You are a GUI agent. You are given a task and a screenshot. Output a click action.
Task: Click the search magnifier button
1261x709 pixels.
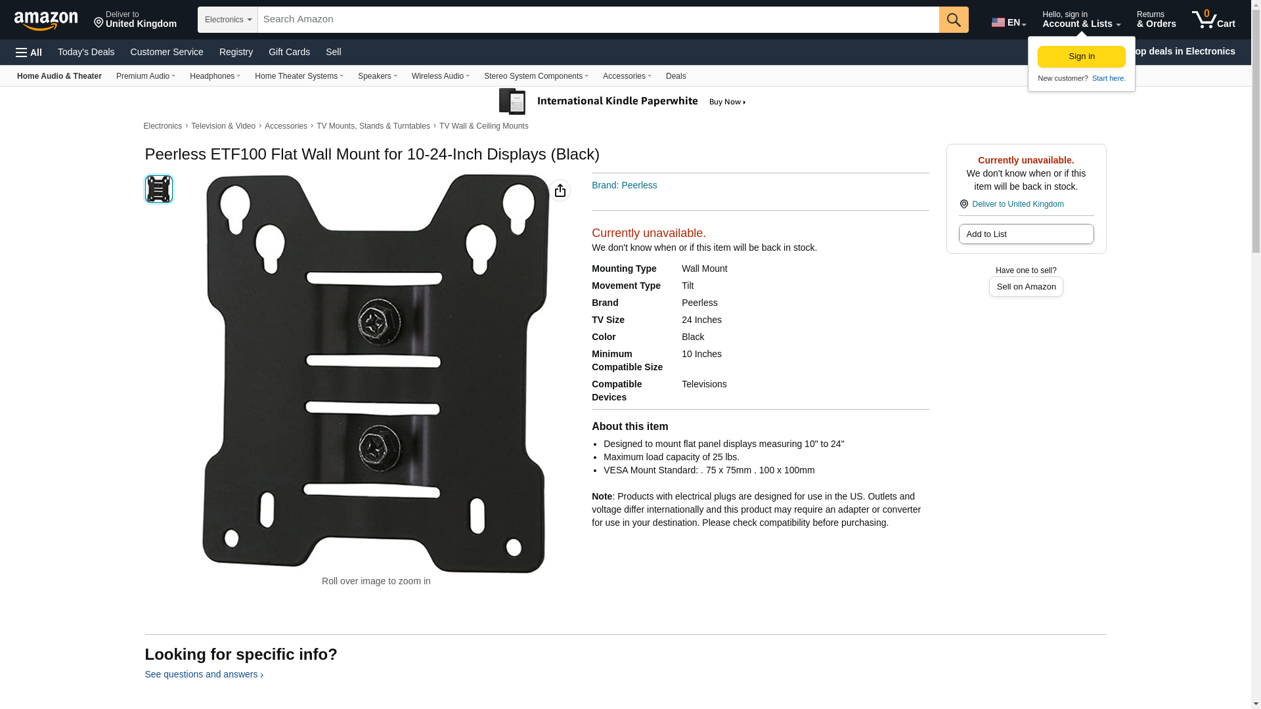[x=954, y=20]
